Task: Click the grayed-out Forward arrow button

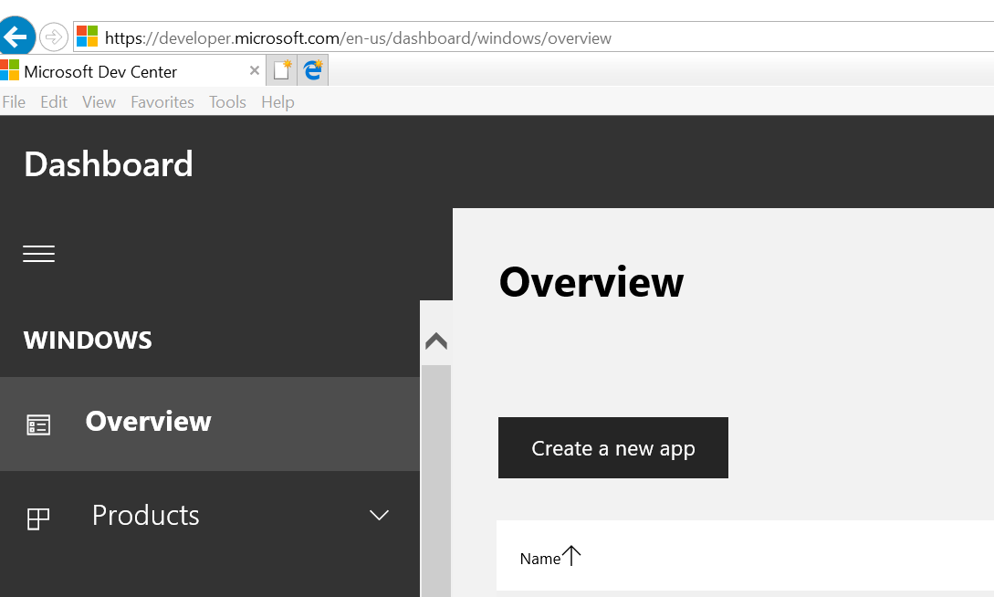Action: click(x=54, y=37)
